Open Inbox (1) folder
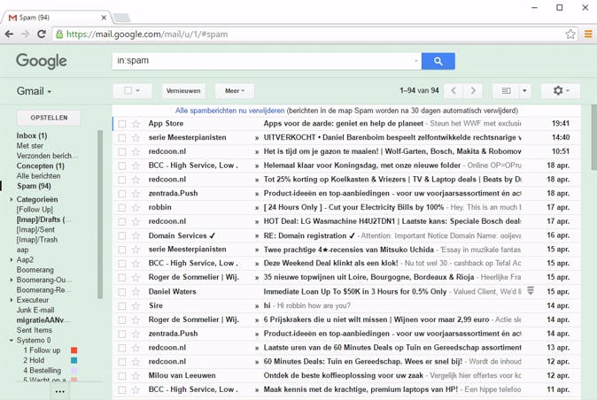This screenshot has width=597, height=400. [x=32, y=135]
